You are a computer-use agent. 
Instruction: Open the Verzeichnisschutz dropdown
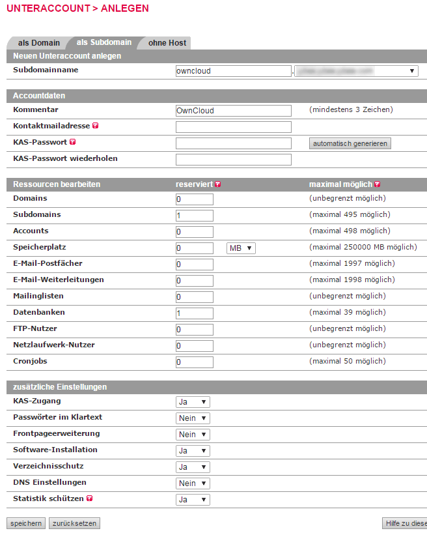[193, 467]
